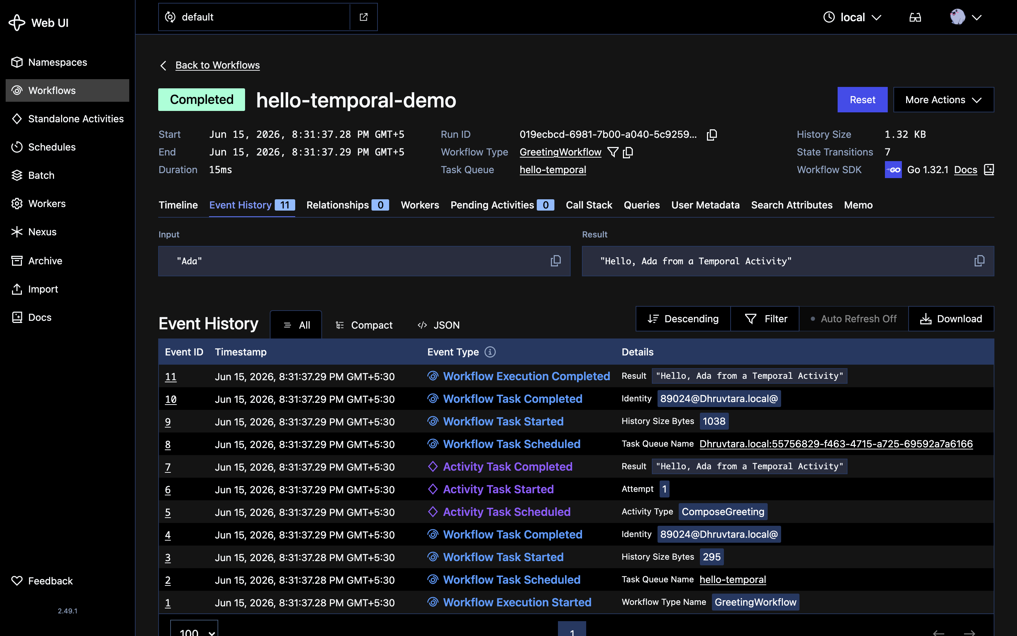This screenshot has width=1017, height=636.
Task: Click the Go SDK logo icon
Action: (x=893, y=170)
